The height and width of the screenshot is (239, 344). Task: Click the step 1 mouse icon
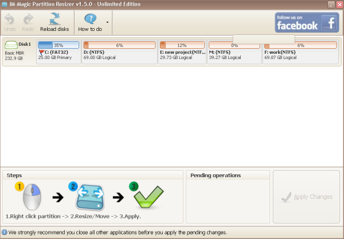click(32, 197)
